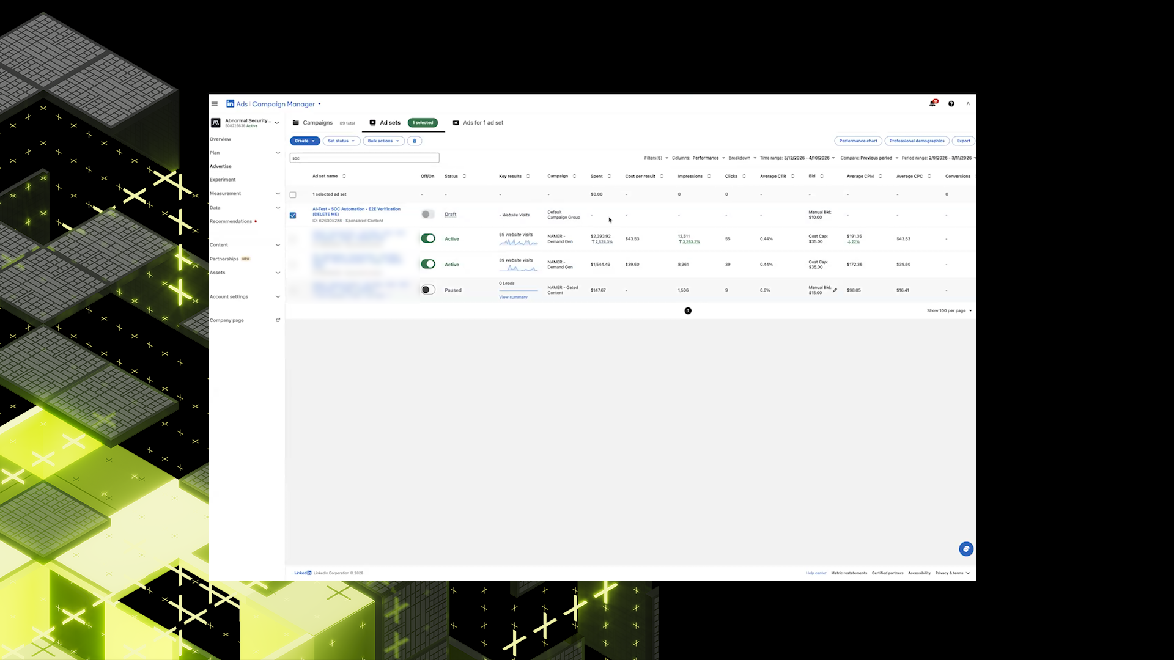Sort by Key results column
Screen dimensions: 1174x660
[528, 177]
